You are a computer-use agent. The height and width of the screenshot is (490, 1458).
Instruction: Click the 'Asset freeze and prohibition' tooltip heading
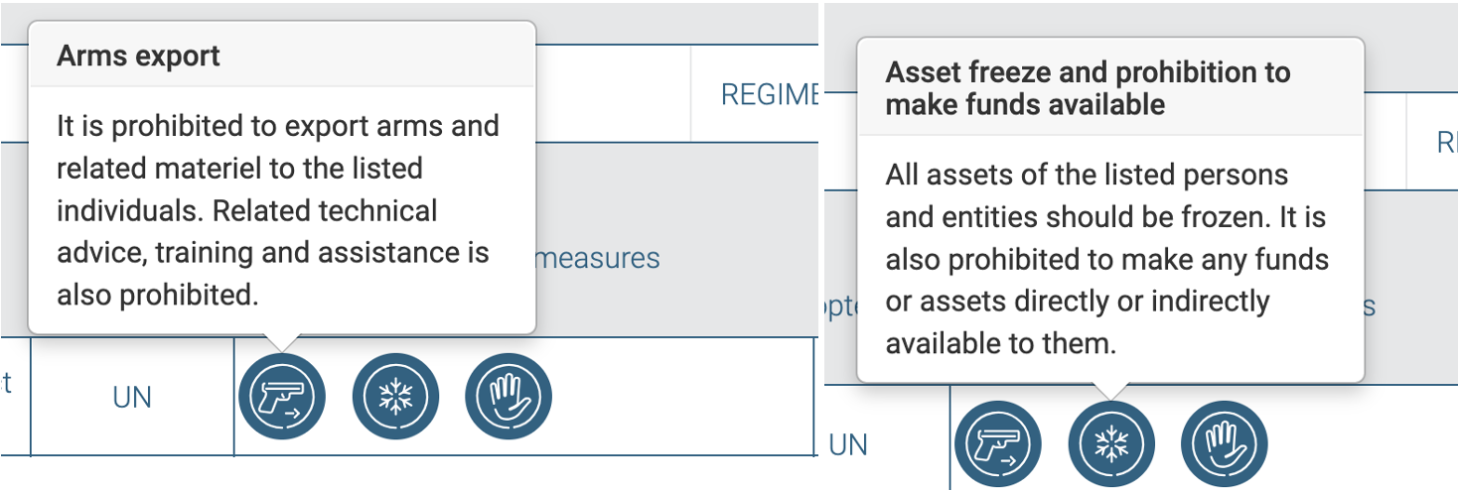click(1088, 87)
